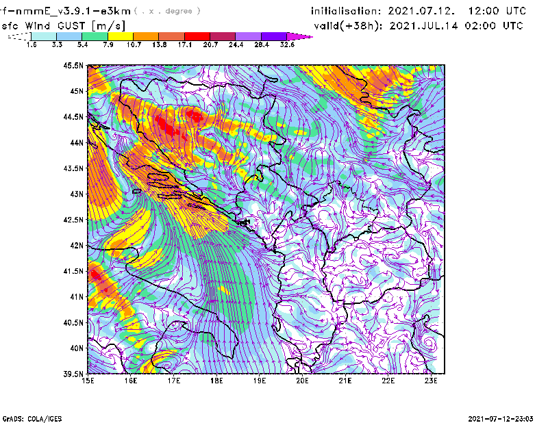The height and width of the screenshot is (423, 548).
Task: Click the 20E longitude axis label
Action: coord(302,381)
